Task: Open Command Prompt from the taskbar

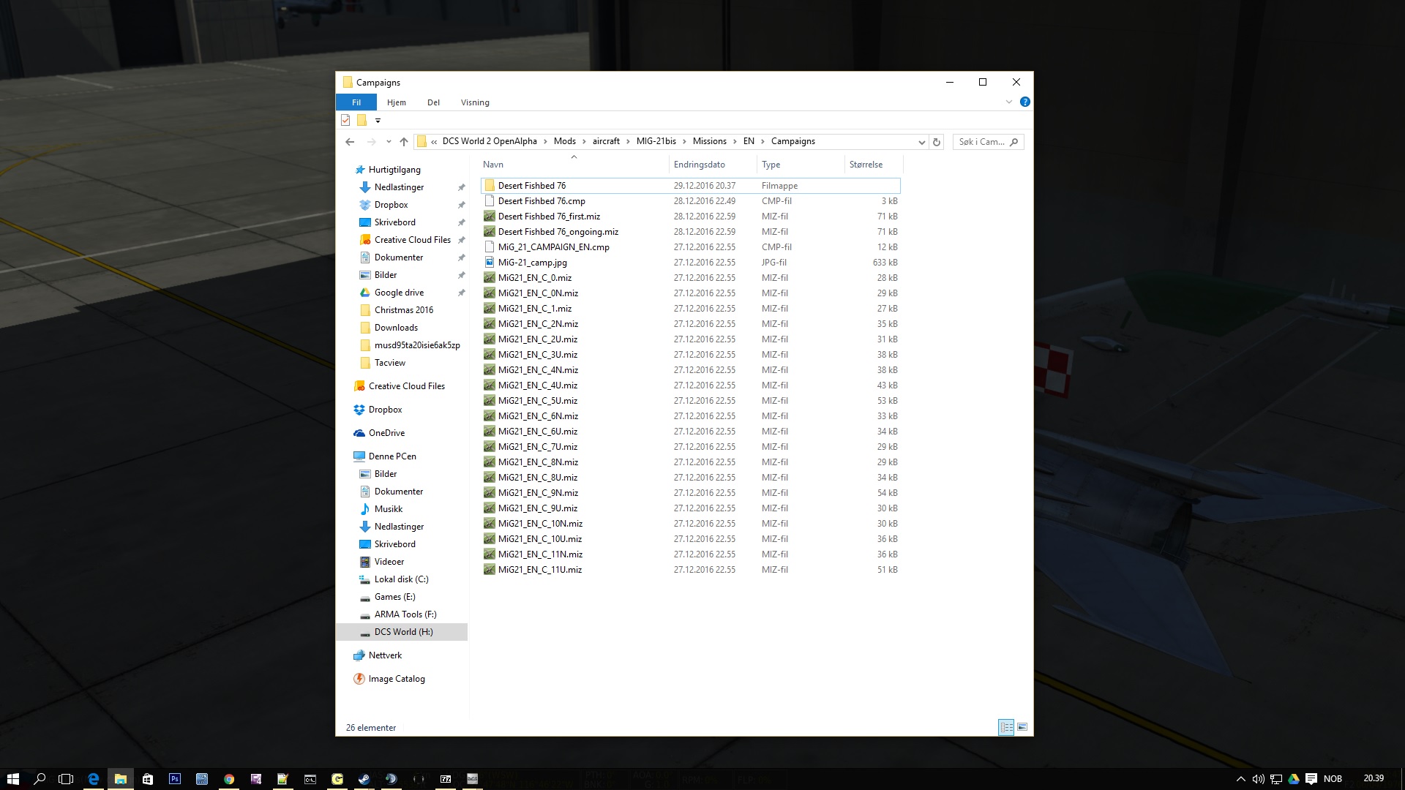Action: click(x=310, y=779)
